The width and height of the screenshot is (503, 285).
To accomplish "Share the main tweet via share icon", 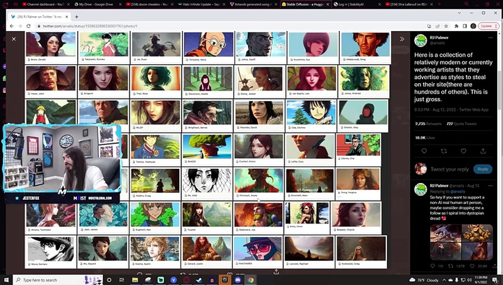I will (483, 151).
